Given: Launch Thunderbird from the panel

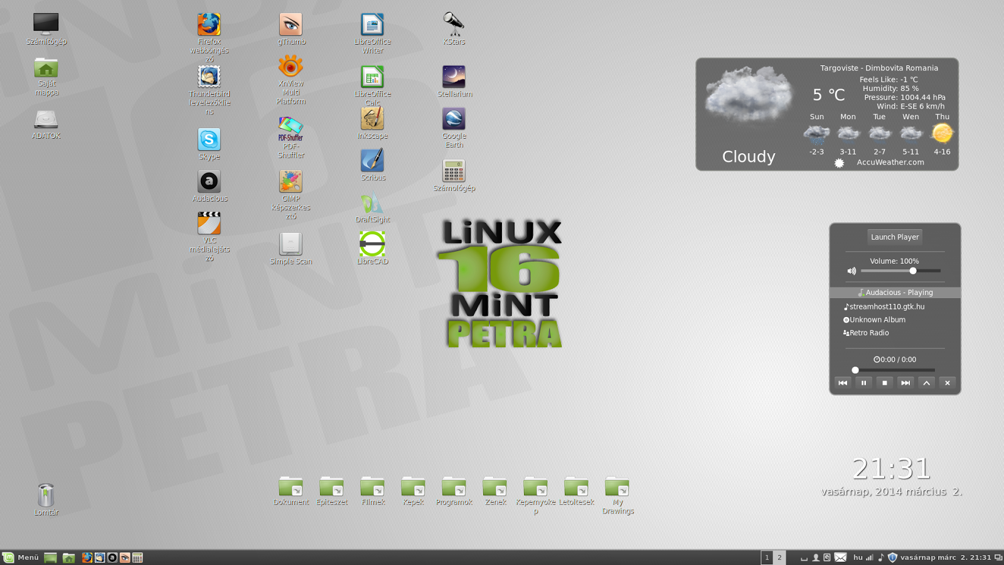Looking at the screenshot, I should [x=100, y=557].
